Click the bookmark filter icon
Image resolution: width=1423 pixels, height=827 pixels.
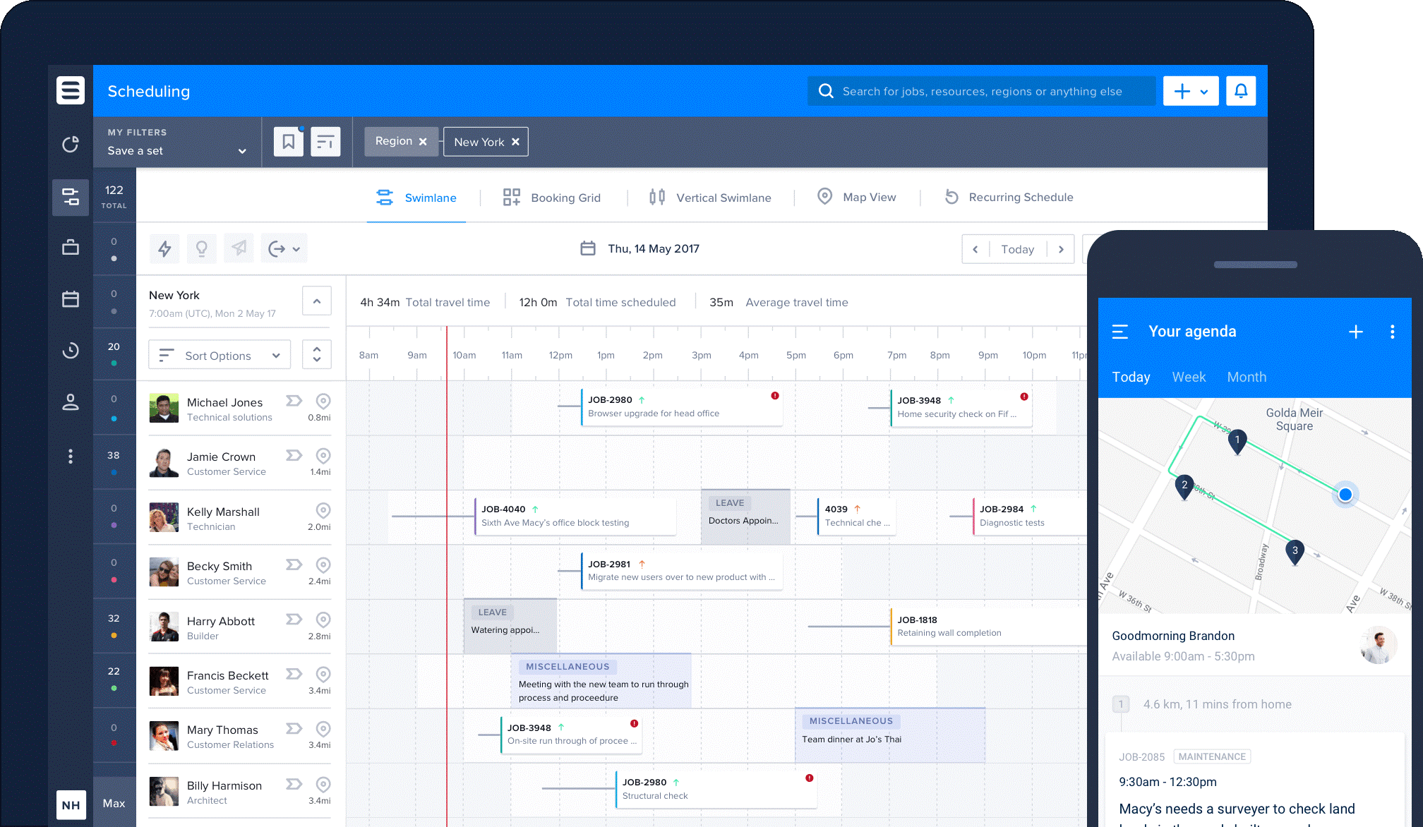(x=288, y=141)
